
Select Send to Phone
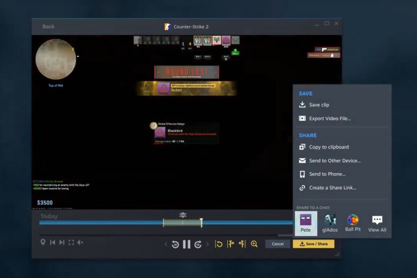click(x=322, y=174)
